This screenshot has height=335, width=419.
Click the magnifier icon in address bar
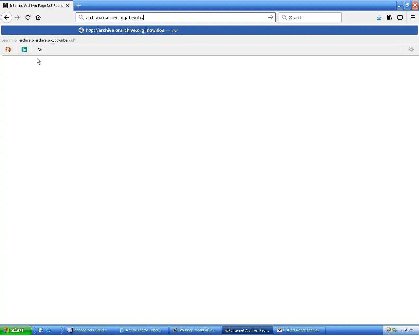point(81,17)
